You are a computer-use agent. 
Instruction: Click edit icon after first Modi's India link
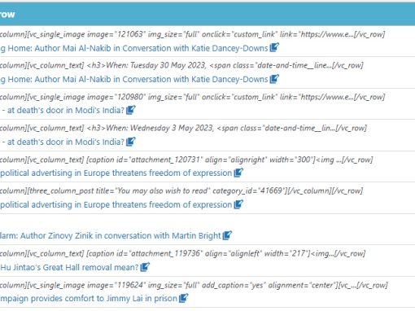pos(131,110)
